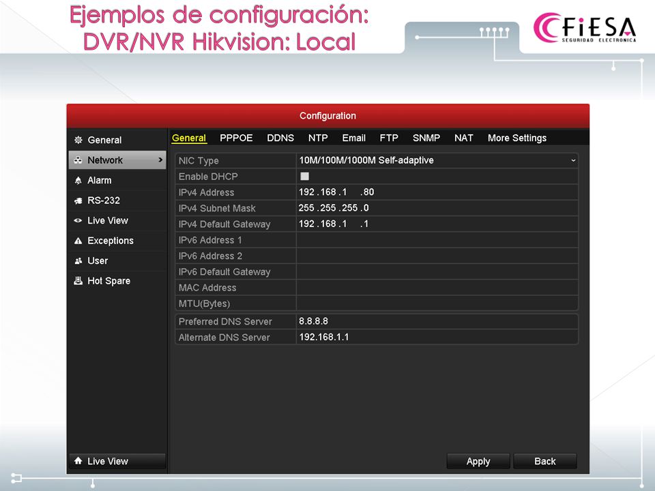Image resolution: width=655 pixels, height=491 pixels.
Task: Click the User people icon
Action: pyautogui.click(x=78, y=261)
